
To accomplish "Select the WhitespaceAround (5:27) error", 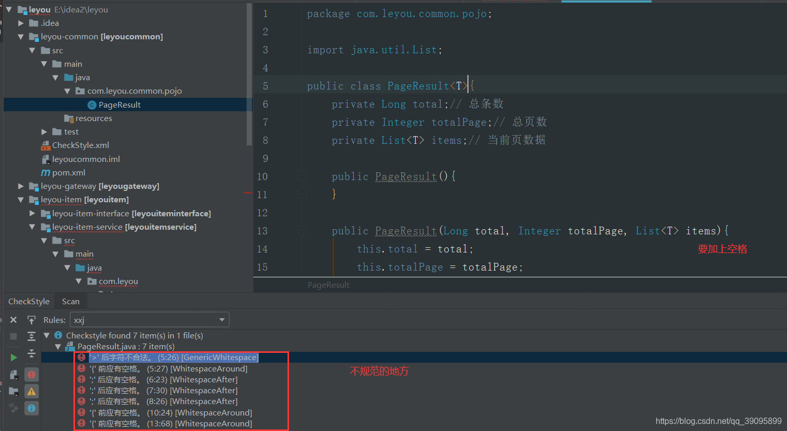I will [x=168, y=368].
